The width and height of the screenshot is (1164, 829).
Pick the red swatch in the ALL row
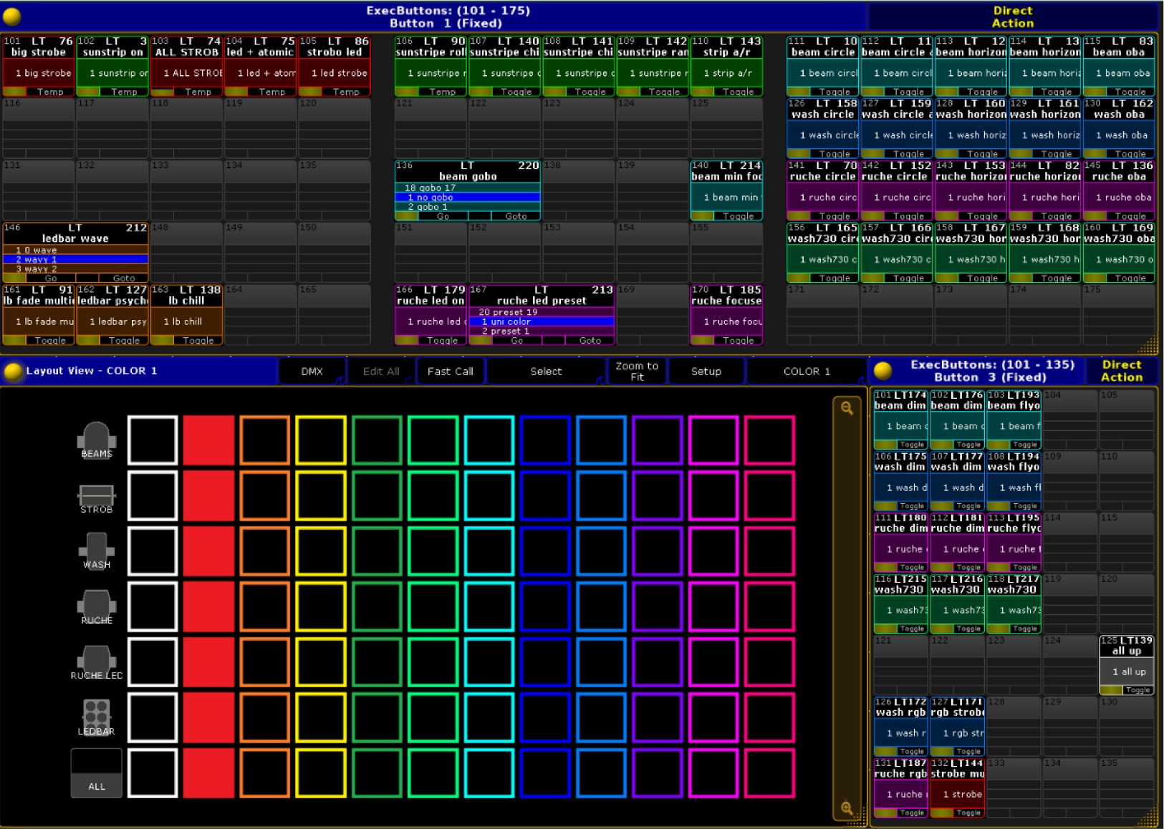[x=208, y=773]
